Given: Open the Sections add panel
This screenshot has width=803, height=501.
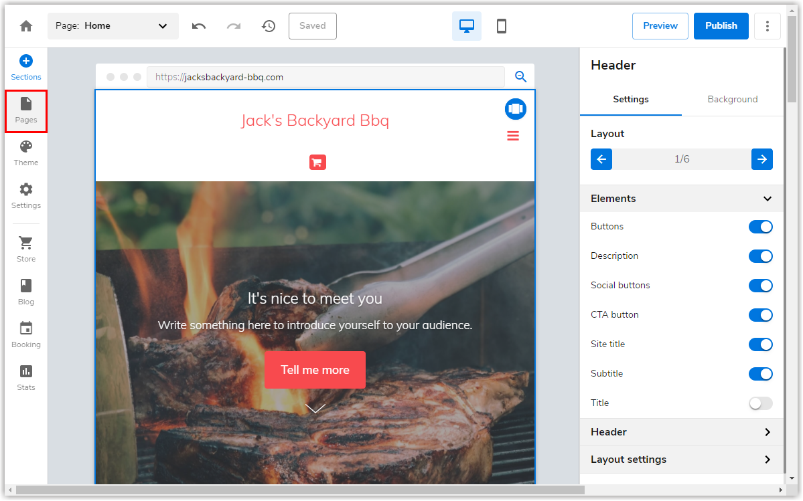Looking at the screenshot, I should click(26, 68).
